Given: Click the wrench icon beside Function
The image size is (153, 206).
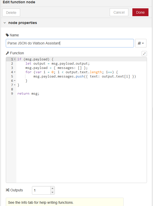Looking at the screenshot, I should pos(8,53).
